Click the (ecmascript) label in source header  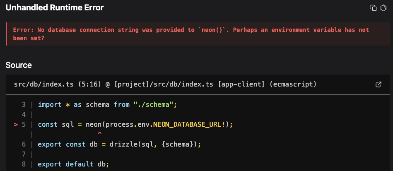292,84
